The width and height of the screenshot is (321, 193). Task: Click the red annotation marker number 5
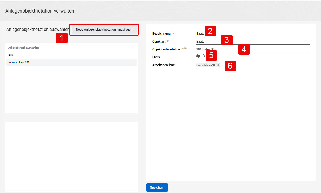(211, 56)
